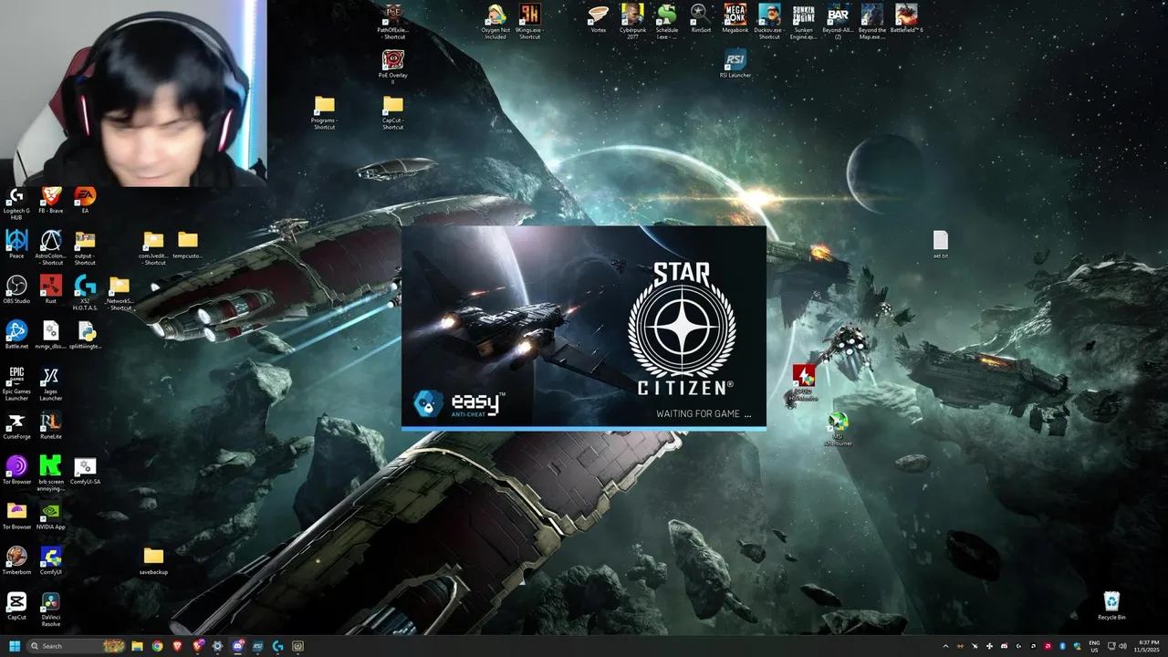The width and height of the screenshot is (1168, 657).
Task: Open Google Chrome from the taskbar
Action: (157, 646)
